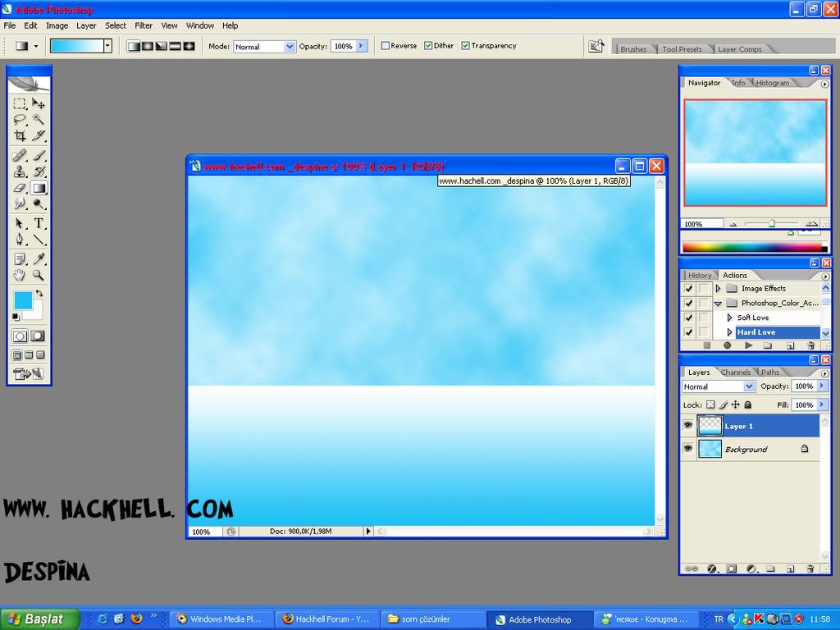Viewport: 840px width, 630px height.
Task: Open the file browser icon in options bar
Action: [x=596, y=47]
